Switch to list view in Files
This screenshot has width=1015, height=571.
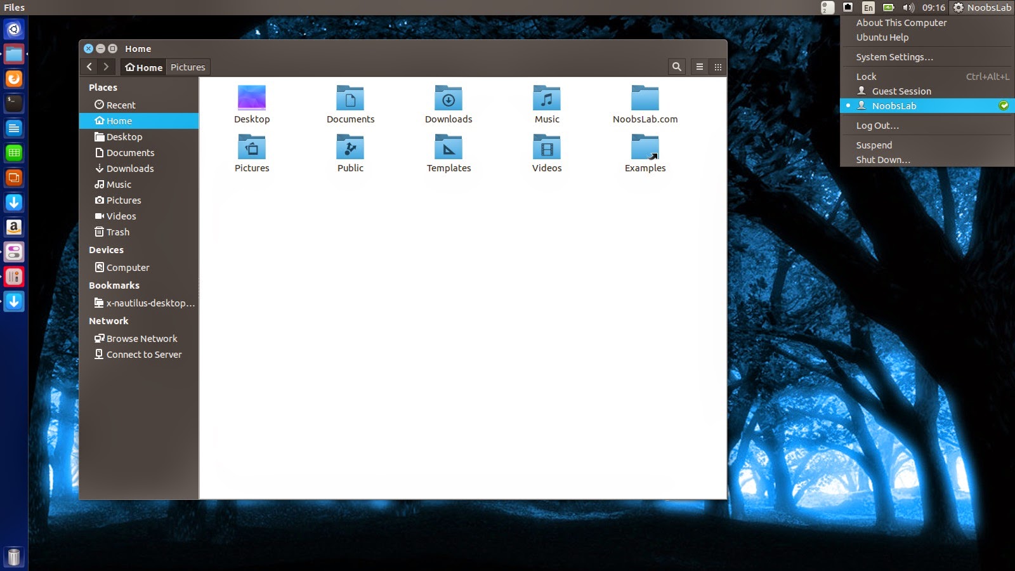(700, 67)
